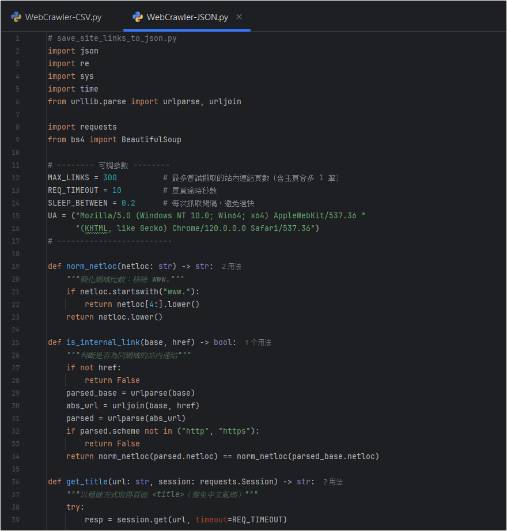Place cursor on REQ_TIMEOUT value 10
Viewport: 507px width, 531px height.
(x=116, y=191)
